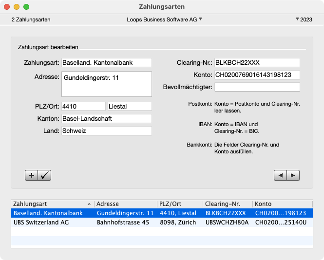The height and width of the screenshot is (260, 324).
Task: Click the green zoom window button
Action: click(x=26, y=7)
